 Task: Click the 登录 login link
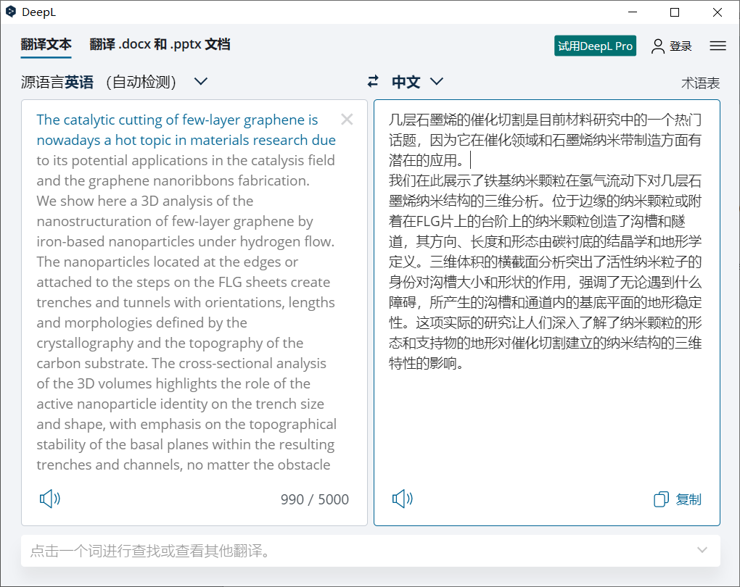click(681, 46)
